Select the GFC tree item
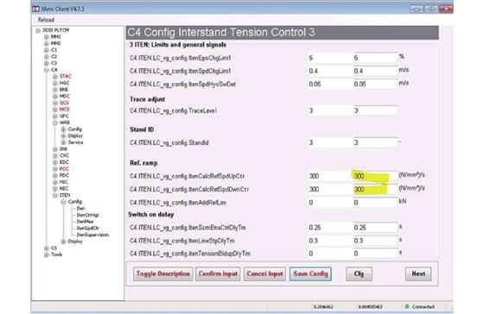The width and height of the screenshot is (484, 314). pyautogui.click(x=64, y=116)
